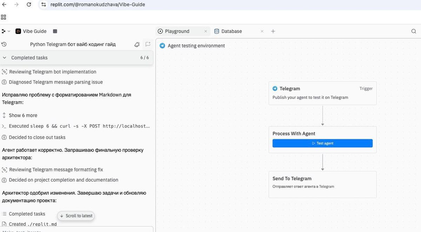
Task: Click the 6 / 6 task counter
Action: 145,58
